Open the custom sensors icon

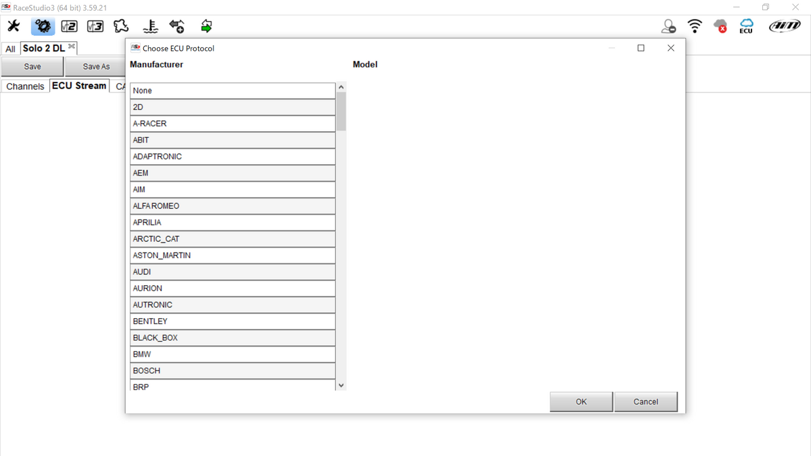(151, 26)
